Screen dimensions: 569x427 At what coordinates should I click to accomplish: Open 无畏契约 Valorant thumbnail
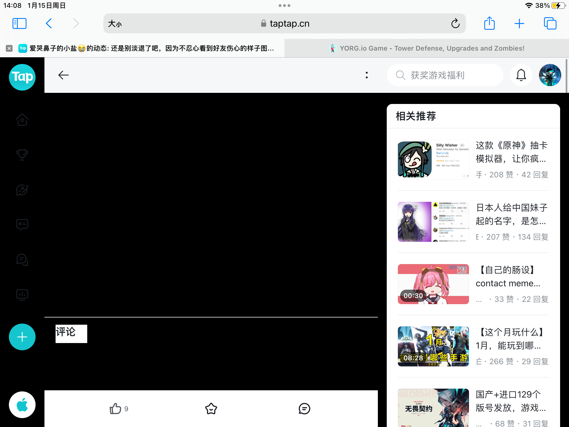(433, 408)
